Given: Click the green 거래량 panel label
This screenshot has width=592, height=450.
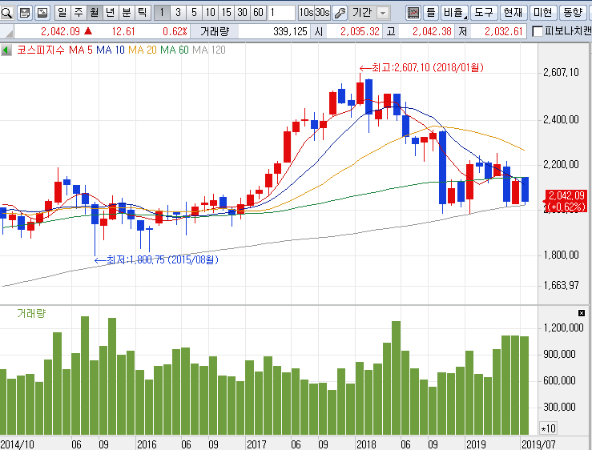Looking at the screenshot, I should pos(31,313).
